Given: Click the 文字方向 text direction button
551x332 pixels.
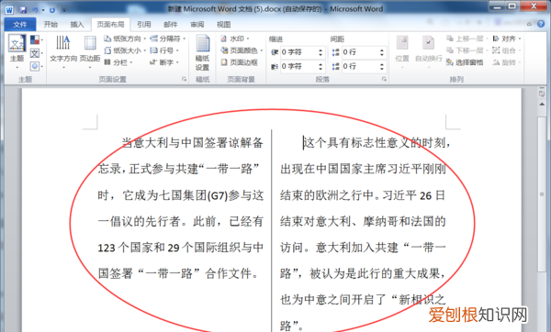Looking at the screenshot, I should coord(63,51).
